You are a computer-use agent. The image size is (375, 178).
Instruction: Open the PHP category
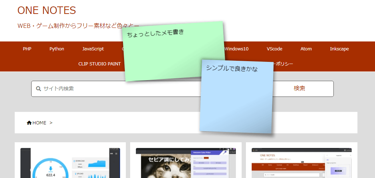[x=27, y=49]
